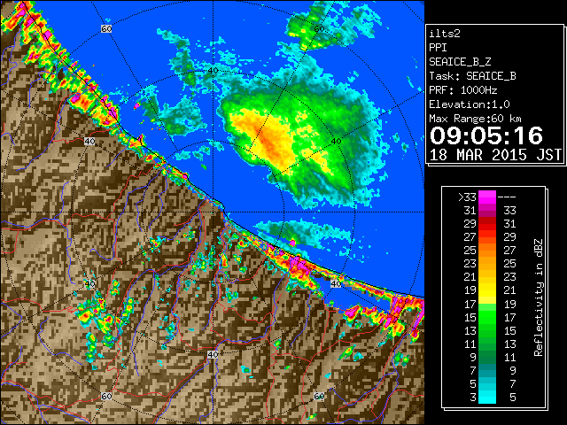This screenshot has height=425, width=567.
Task: Click the 40 label due north of radar
Action: tap(213, 71)
